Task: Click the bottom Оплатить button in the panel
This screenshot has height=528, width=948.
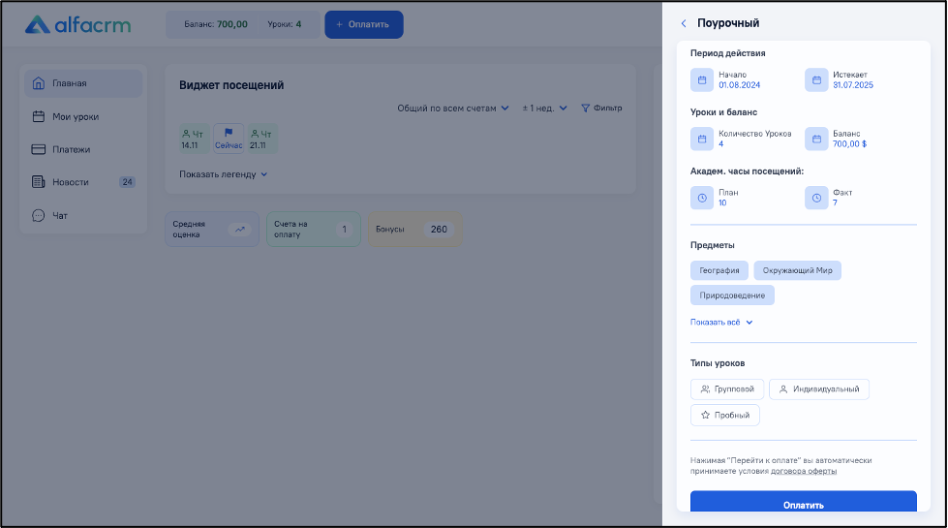Action: (x=804, y=502)
